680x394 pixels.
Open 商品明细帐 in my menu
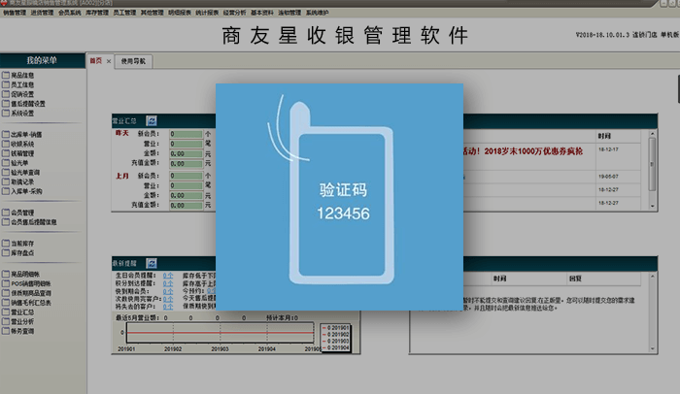(20, 274)
